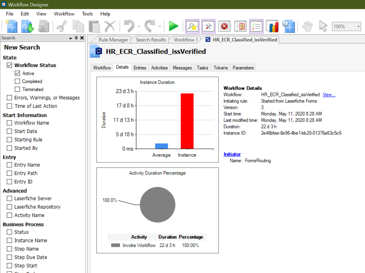Click the Workflow Designer app icon in title bar
The height and width of the screenshot is (273, 365).
coord(4,5)
